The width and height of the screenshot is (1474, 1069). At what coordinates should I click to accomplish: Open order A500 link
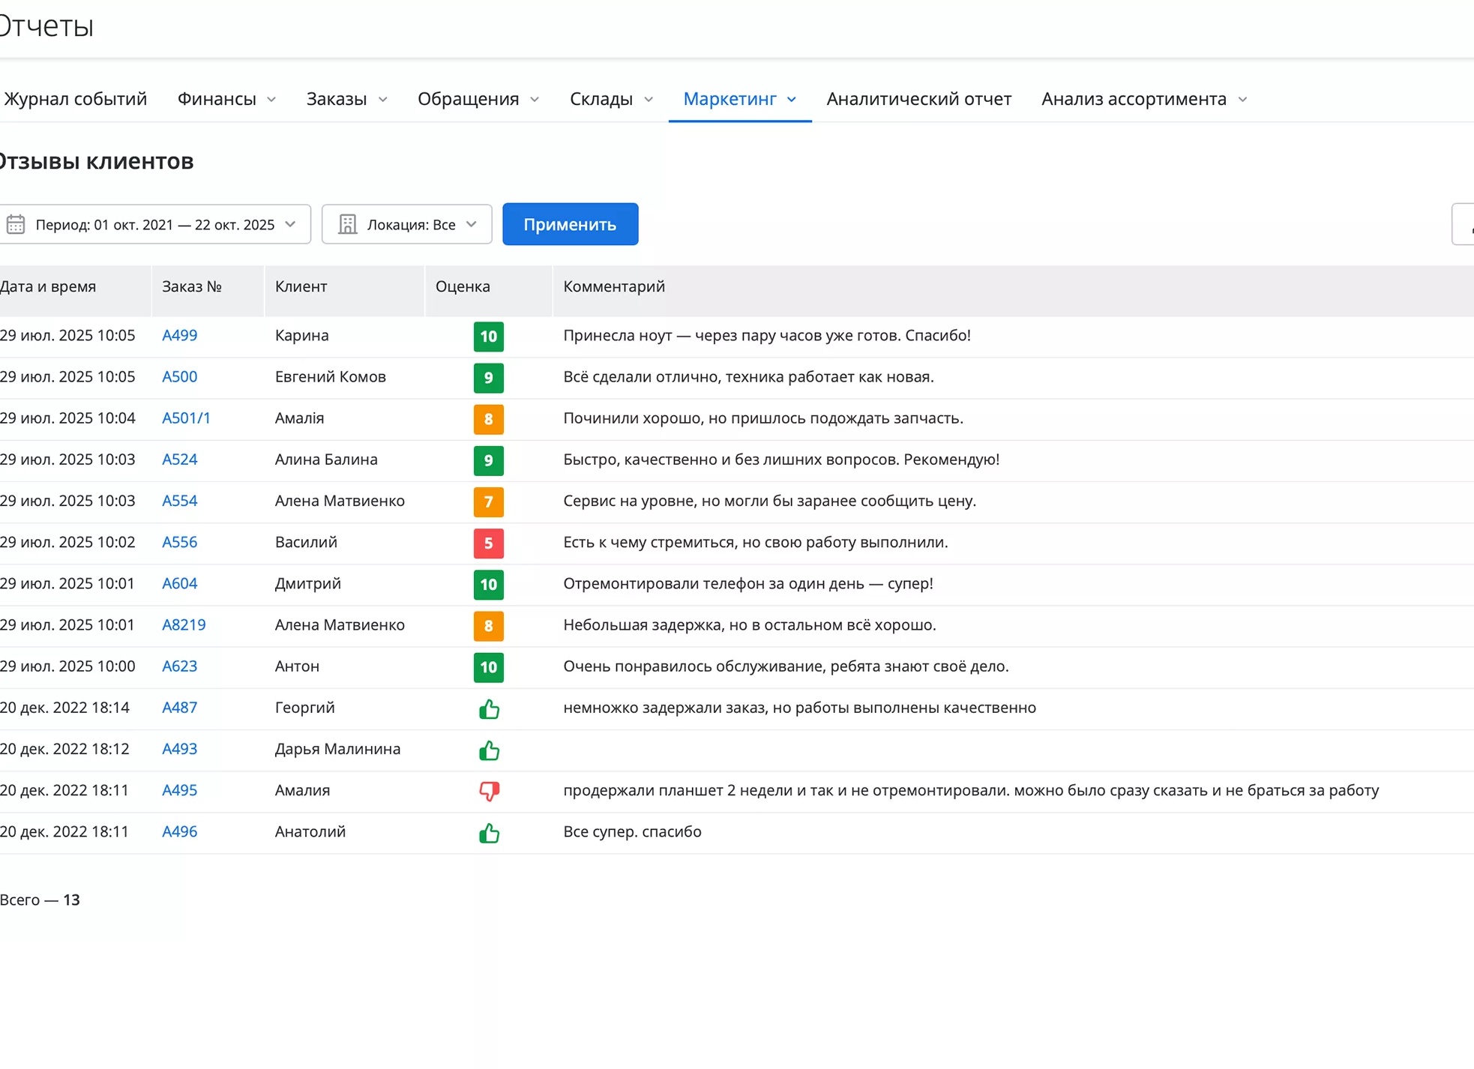[179, 376]
